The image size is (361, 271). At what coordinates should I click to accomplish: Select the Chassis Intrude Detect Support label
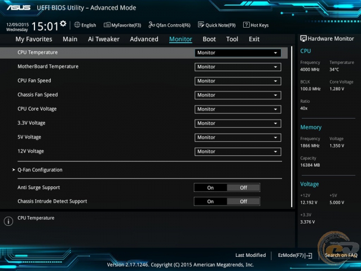tap(52, 201)
